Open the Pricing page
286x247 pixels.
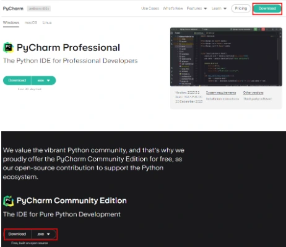click(x=241, y=8)
